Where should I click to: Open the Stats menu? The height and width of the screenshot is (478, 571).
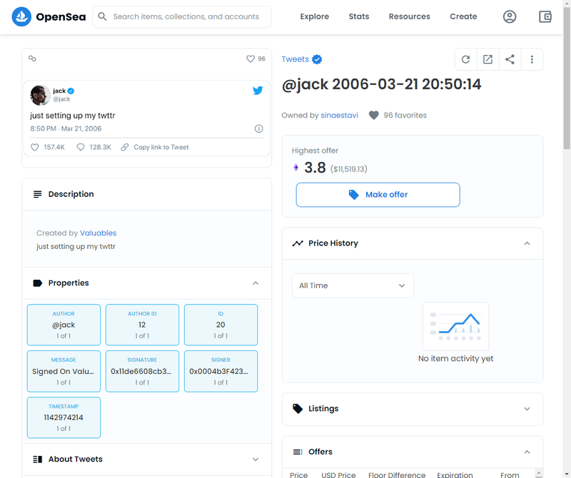359,16
